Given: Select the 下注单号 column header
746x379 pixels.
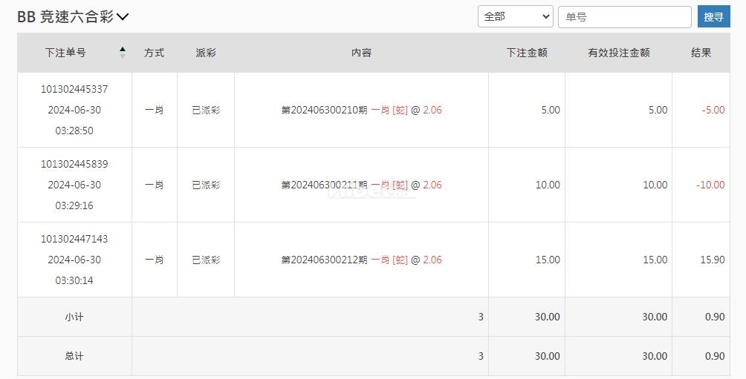Looking at the screenshot, I should coord(65,53).
